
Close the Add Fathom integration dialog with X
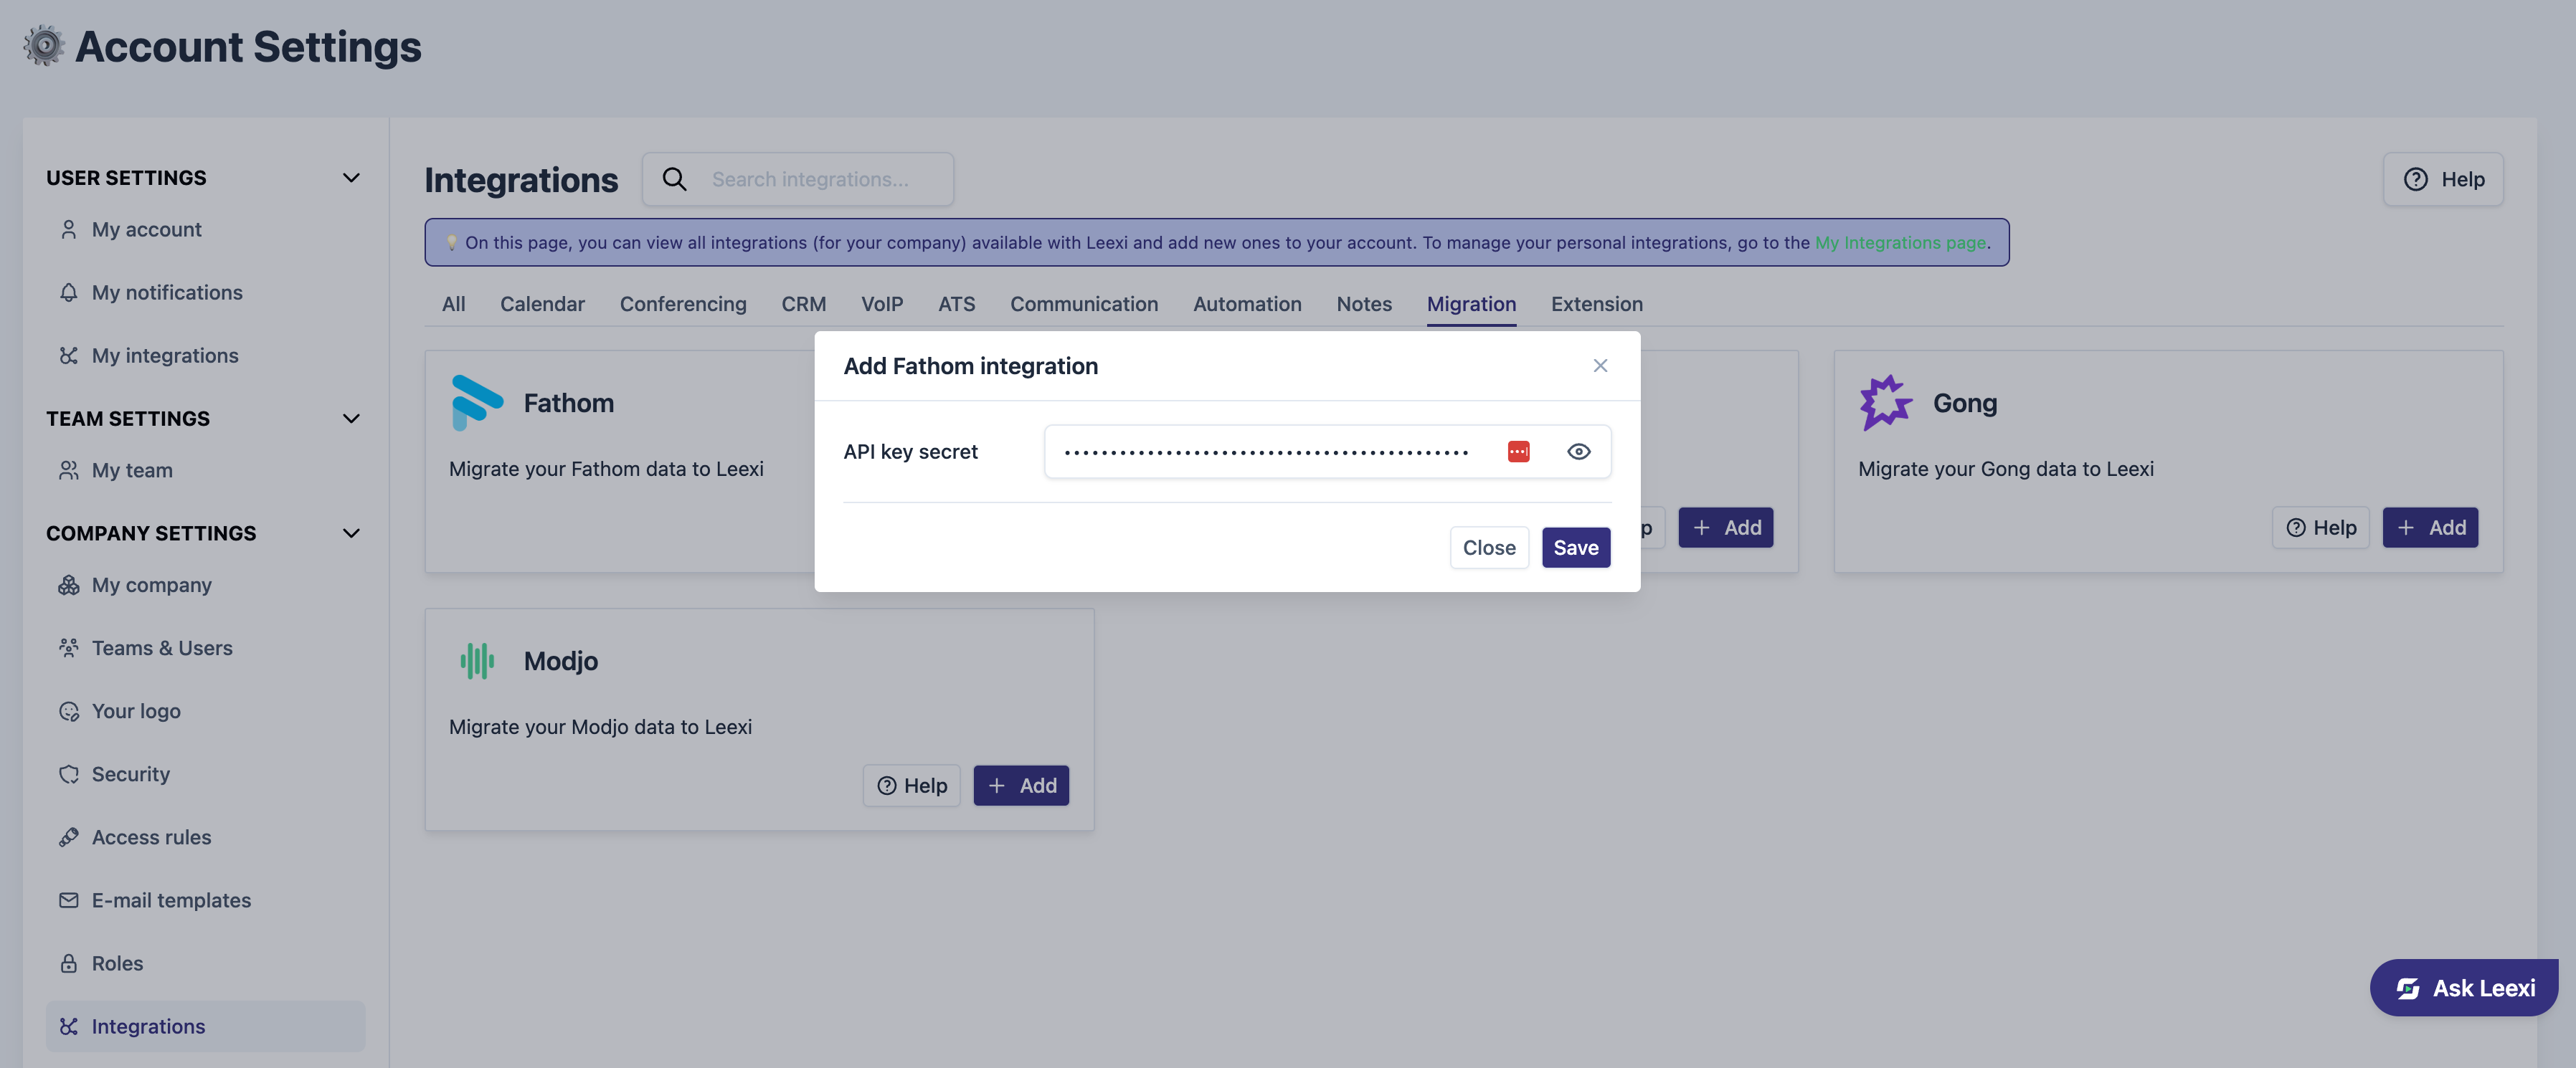tap(1600, 366)
